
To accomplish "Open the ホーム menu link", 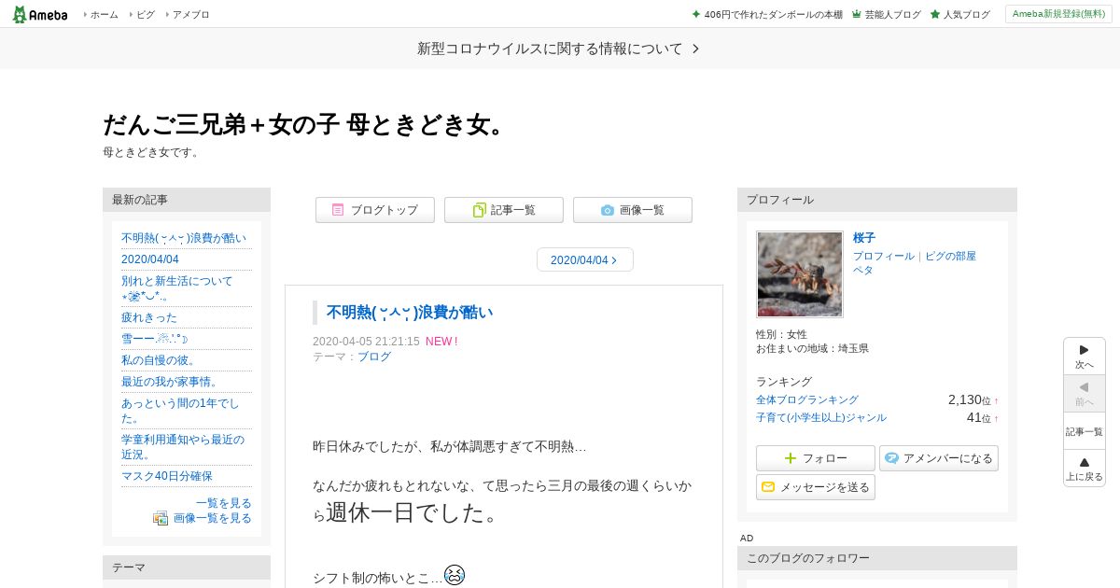I will (104, 14).
